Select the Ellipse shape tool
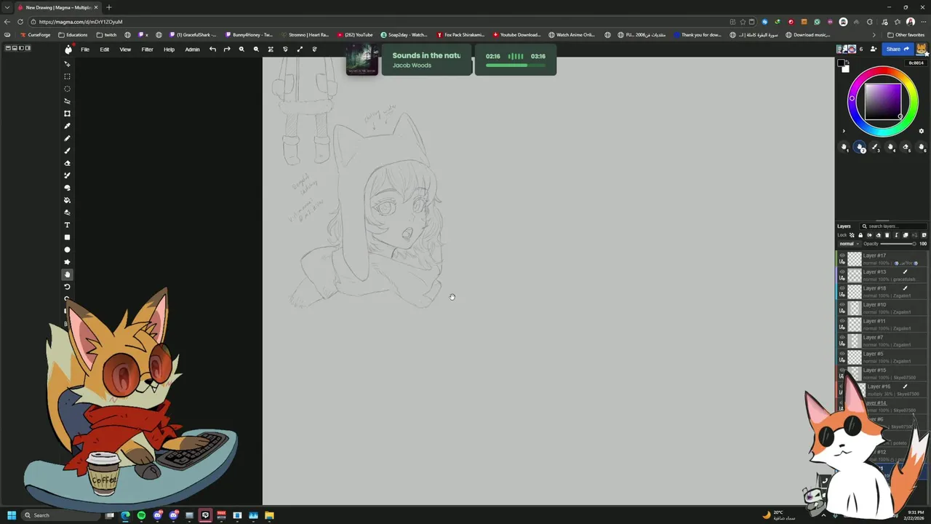Viewport: 931px width, 524px height. click(67, 250)
